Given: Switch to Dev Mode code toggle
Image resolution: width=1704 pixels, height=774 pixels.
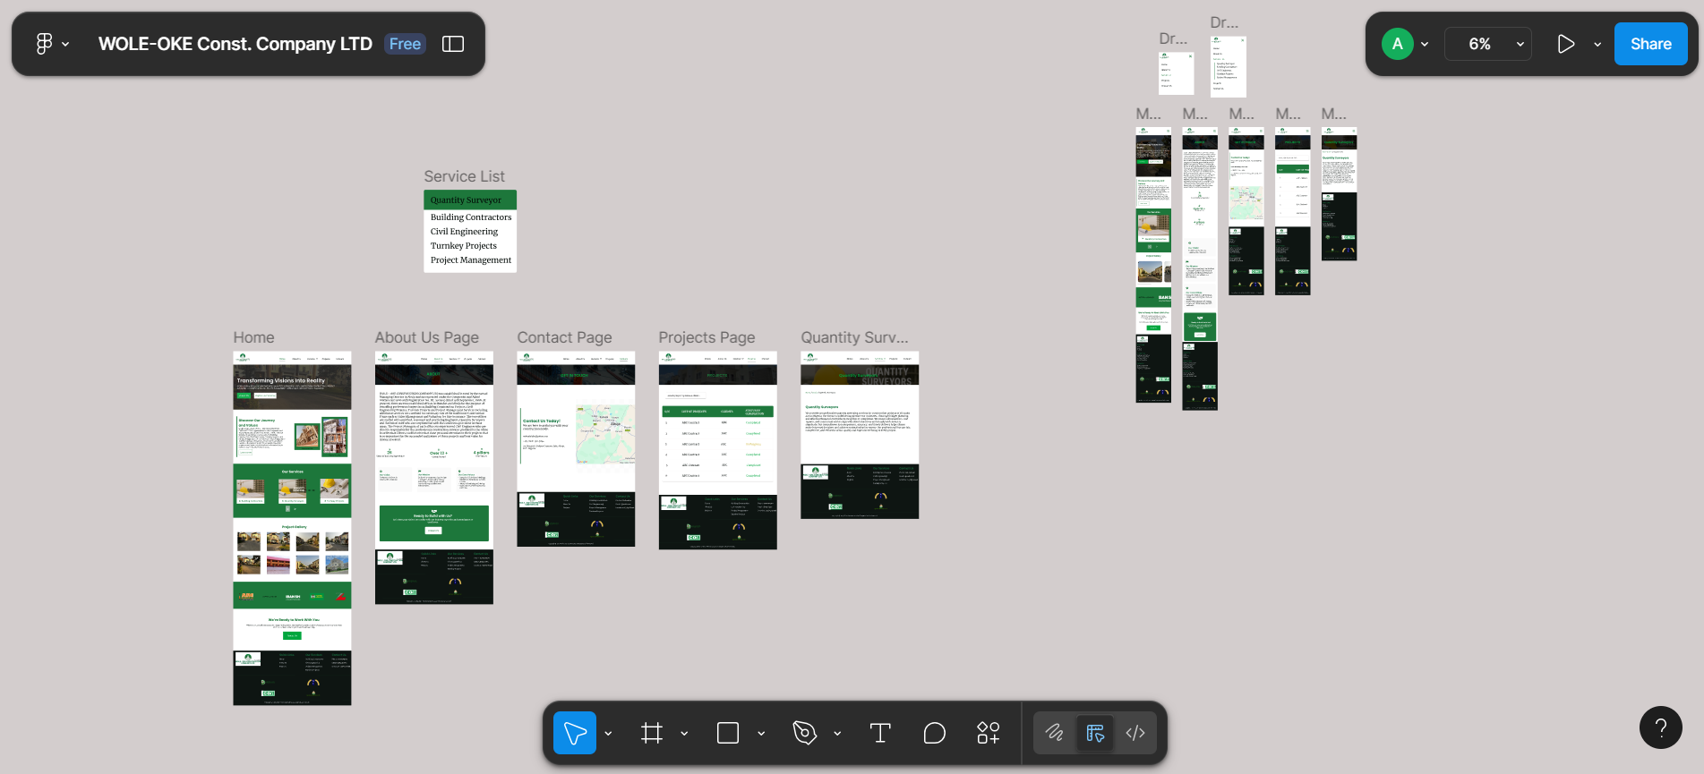Looking at the screenshot, I should coord(1135,733).
